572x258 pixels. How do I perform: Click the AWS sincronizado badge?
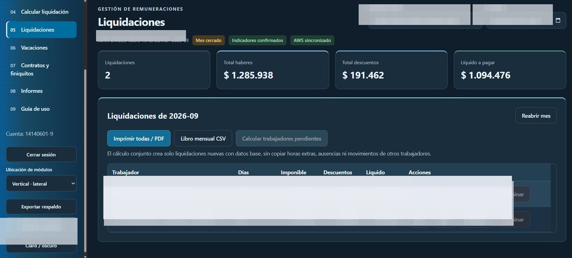pyautogui.click(x=312, y=40)
